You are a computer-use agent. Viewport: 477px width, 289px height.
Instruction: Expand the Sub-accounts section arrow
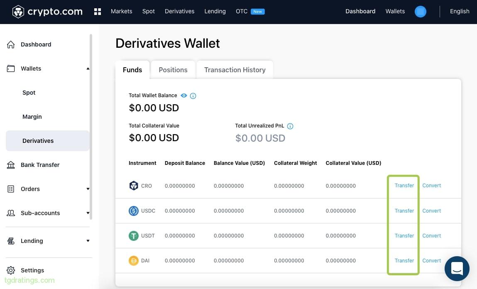click(x=88, y=213)
